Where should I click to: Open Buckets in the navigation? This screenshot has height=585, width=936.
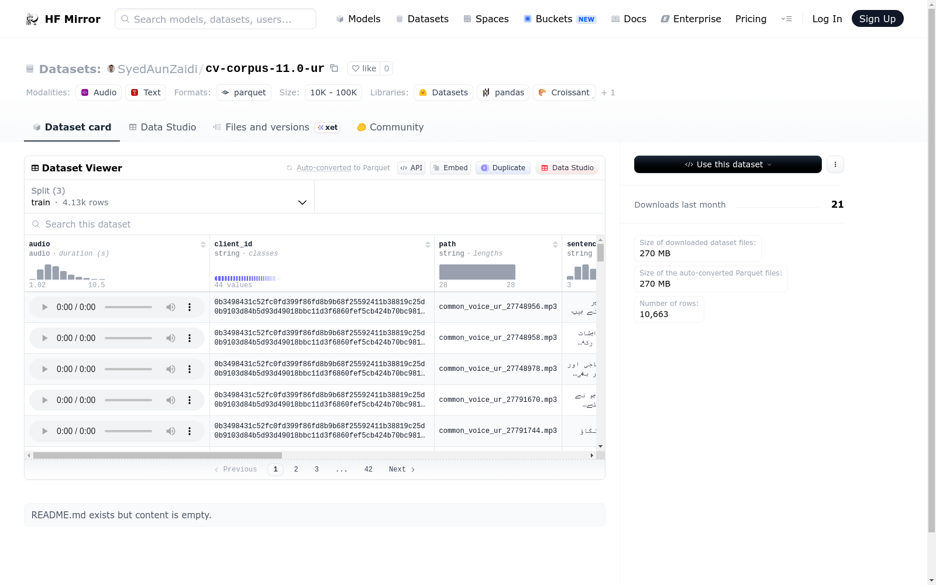click(x=560, y=19)
